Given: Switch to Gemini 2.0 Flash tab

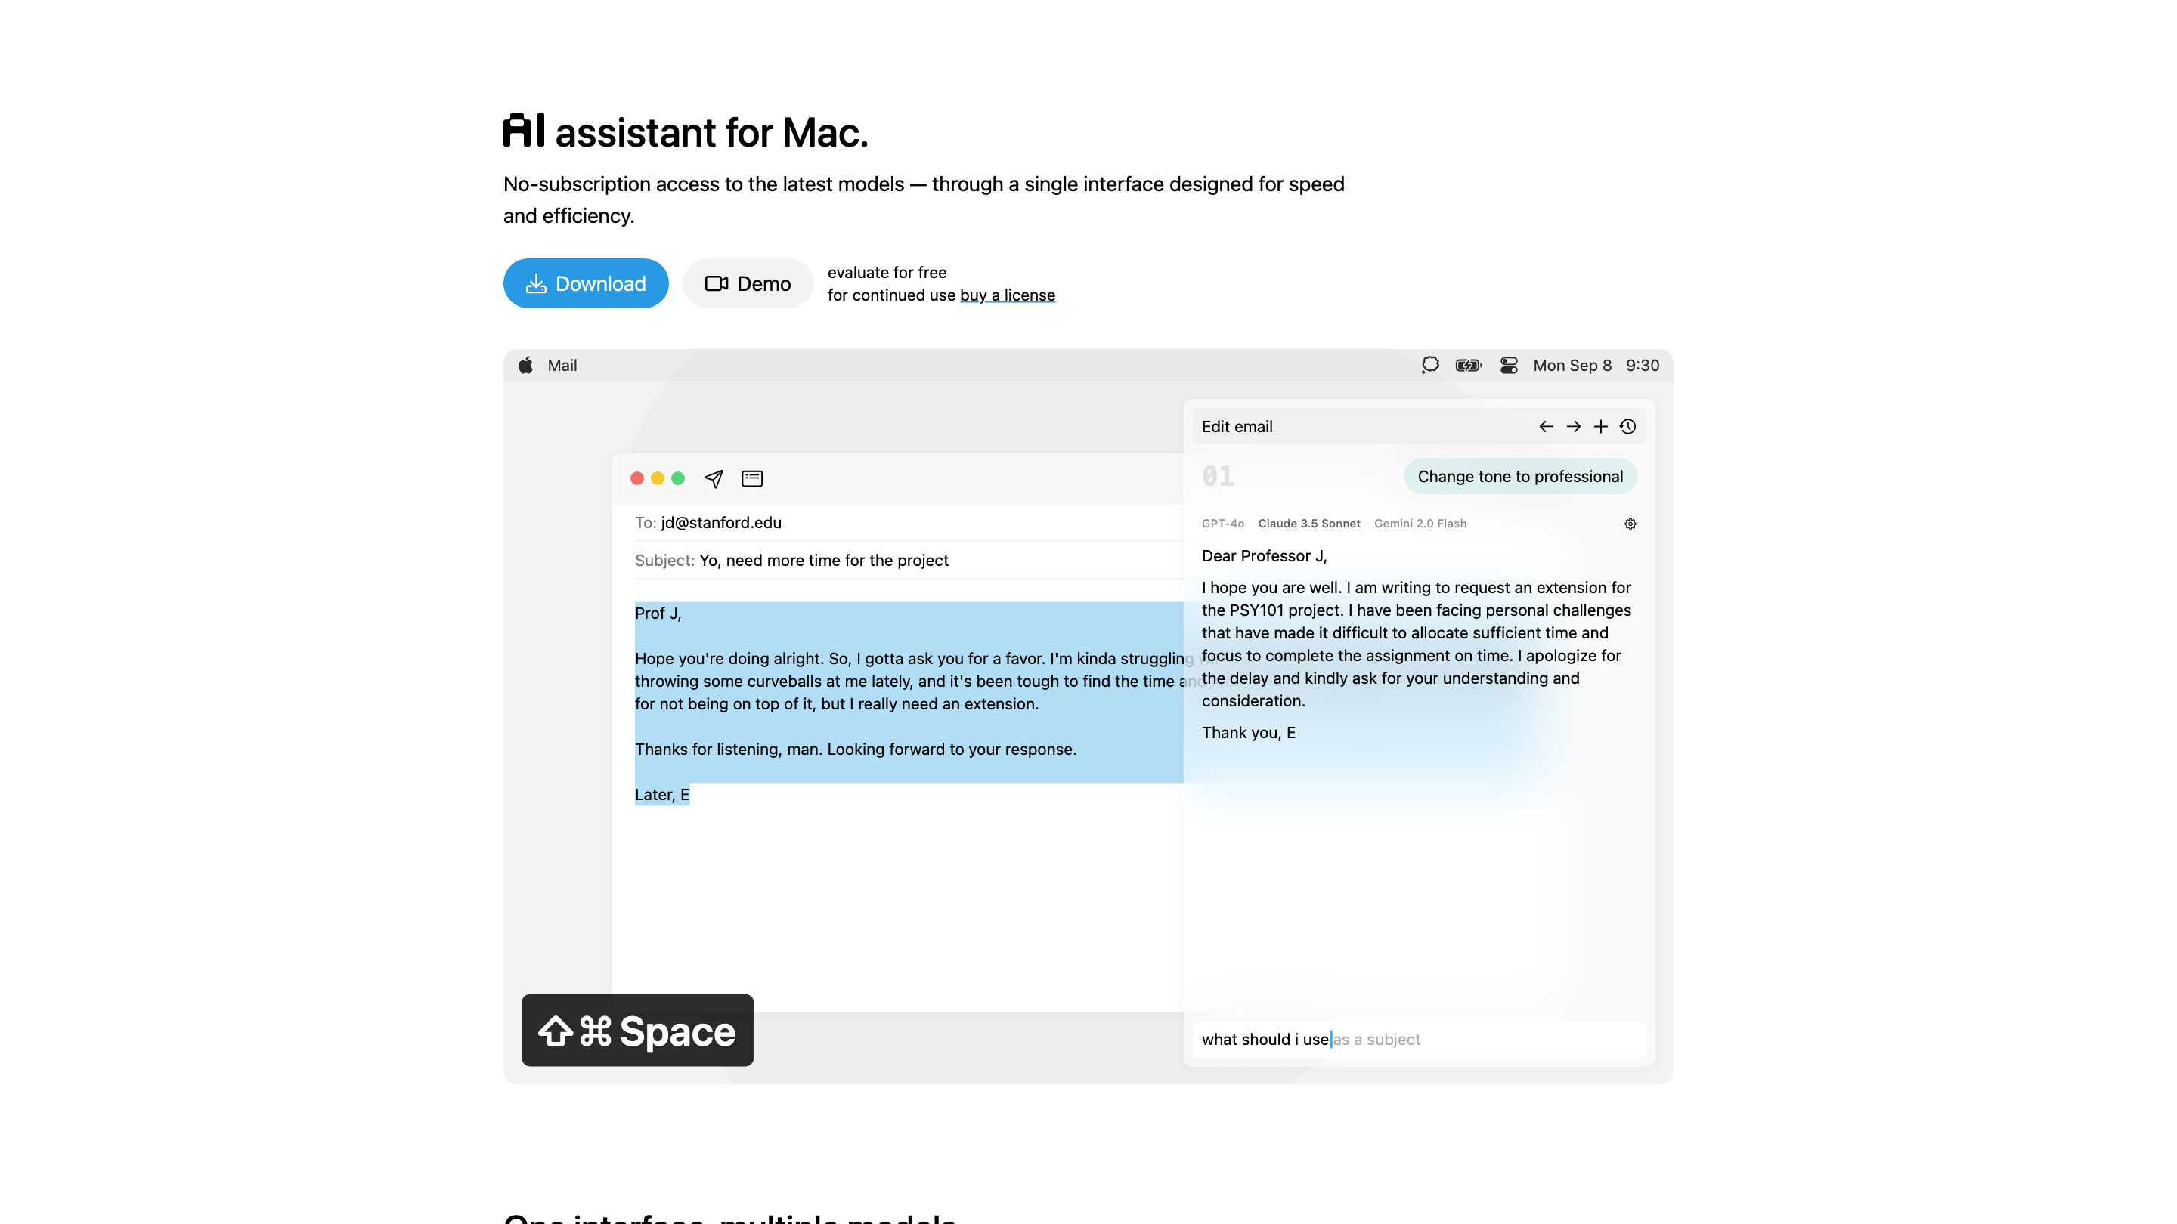Looking at the screenshot, I should (1420, 524).
